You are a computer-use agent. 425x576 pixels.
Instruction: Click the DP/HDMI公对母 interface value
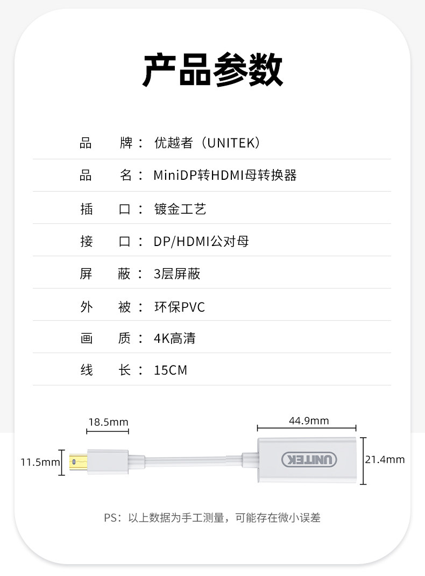(201, 241)
